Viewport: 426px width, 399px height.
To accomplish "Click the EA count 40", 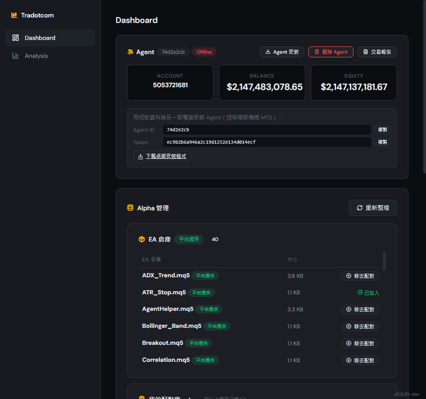I will (x=215, y=239).
